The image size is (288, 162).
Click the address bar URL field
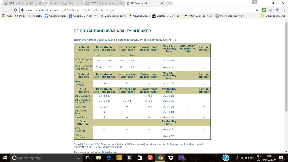(140, 10)
